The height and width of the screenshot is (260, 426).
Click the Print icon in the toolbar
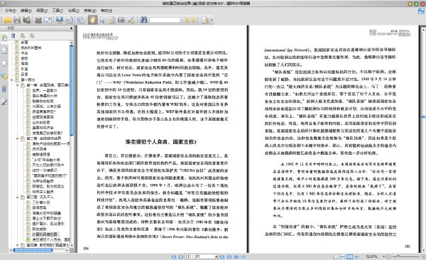38,20
